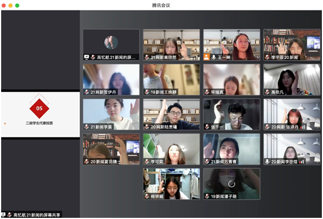Viewport: 323px width, 219px height.
Task: Click the green macOS fullscreen window button
Action: tap(17, 6)
